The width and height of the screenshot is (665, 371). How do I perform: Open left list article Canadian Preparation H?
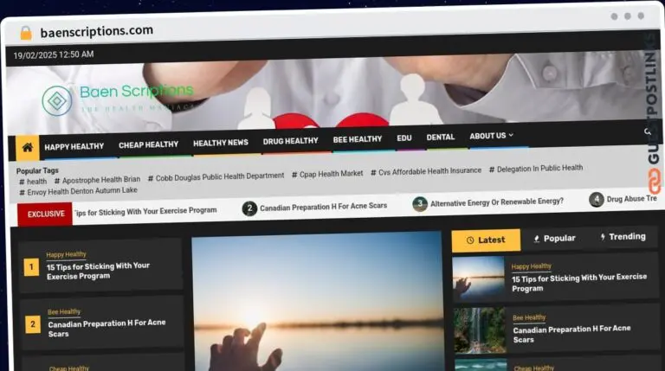click(x=107, y=329)
